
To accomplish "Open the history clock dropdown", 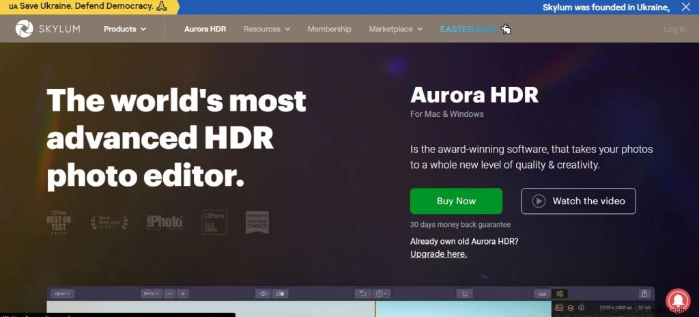I will point(381,293).
